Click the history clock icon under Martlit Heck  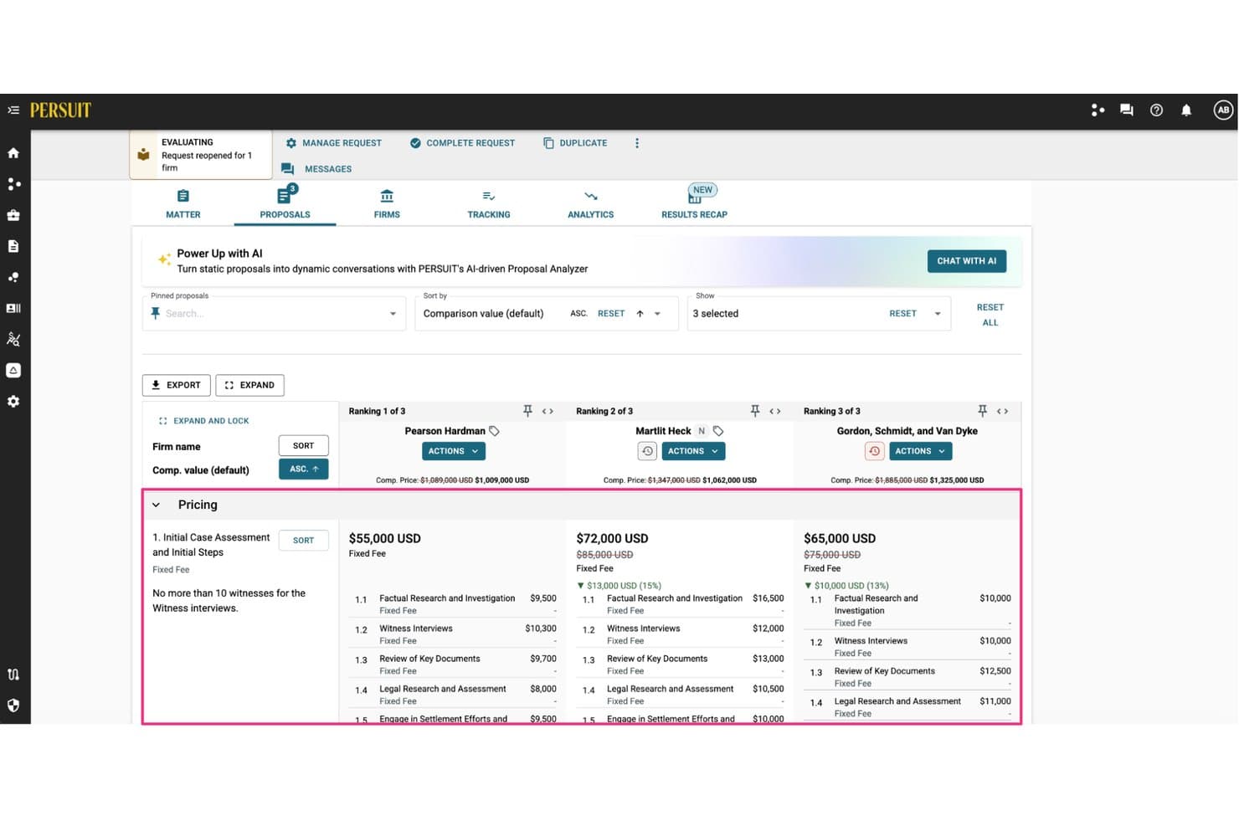coord(647,451)
